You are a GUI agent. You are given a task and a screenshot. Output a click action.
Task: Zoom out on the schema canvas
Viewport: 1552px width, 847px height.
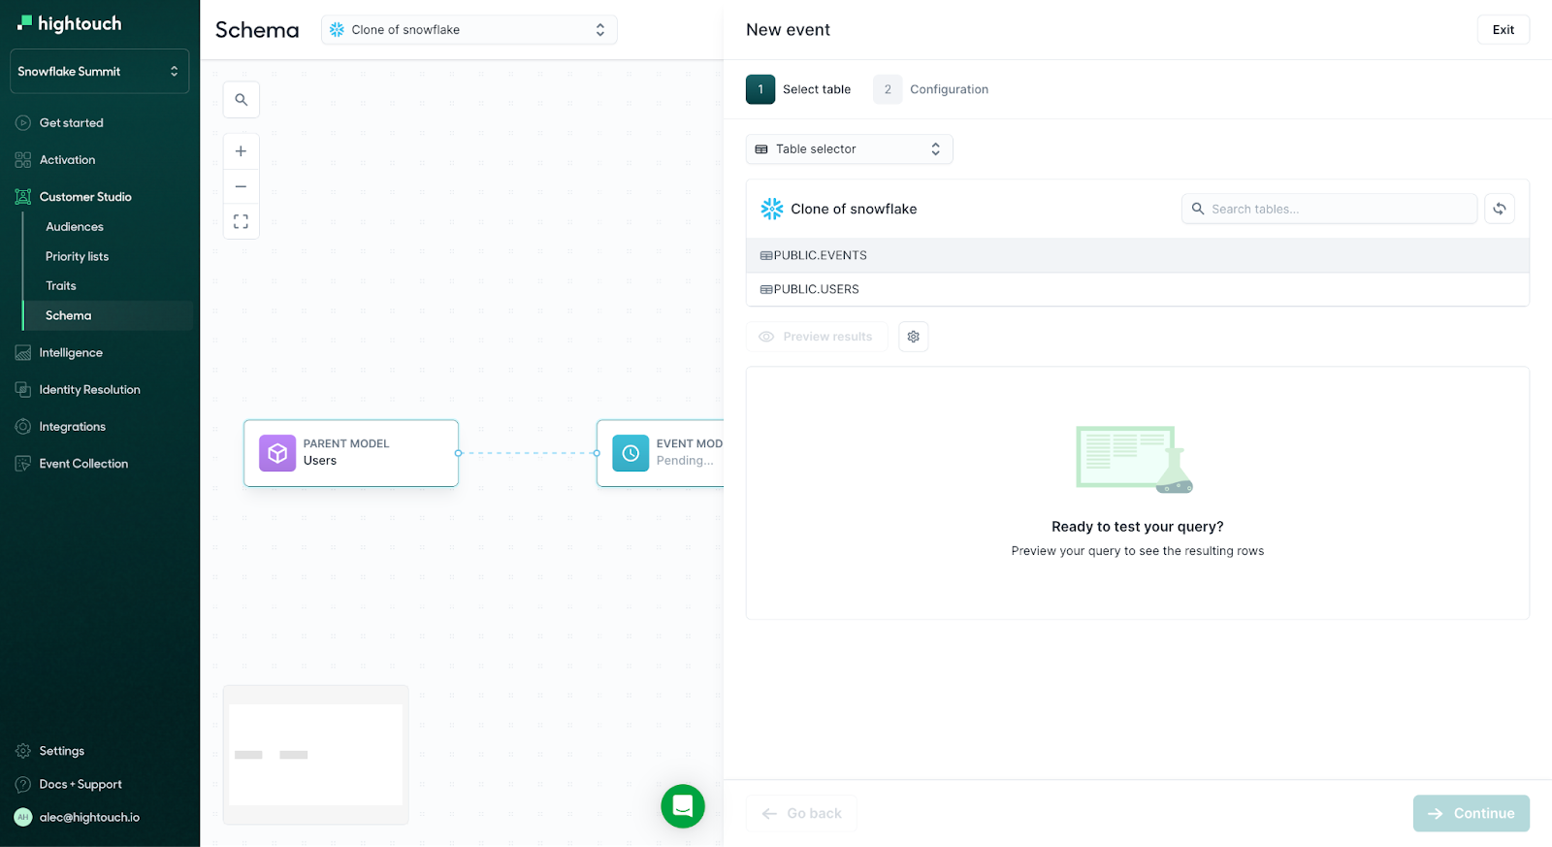point(241,186)
